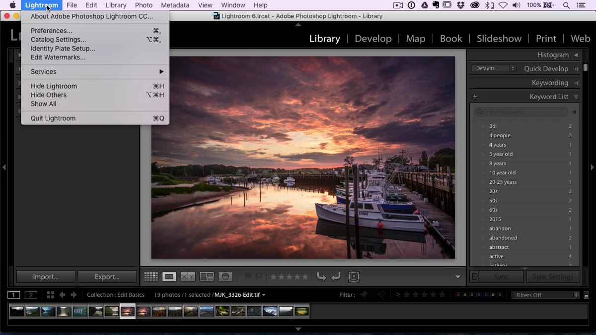The width and height of the screenshot is (596, 335).
Task: Click filmstrip grid shortcut icon
Action: pos(50,295)
